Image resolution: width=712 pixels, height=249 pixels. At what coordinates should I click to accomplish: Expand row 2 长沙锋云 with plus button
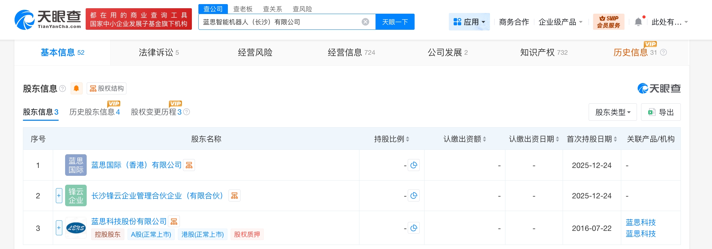(59, 196)
